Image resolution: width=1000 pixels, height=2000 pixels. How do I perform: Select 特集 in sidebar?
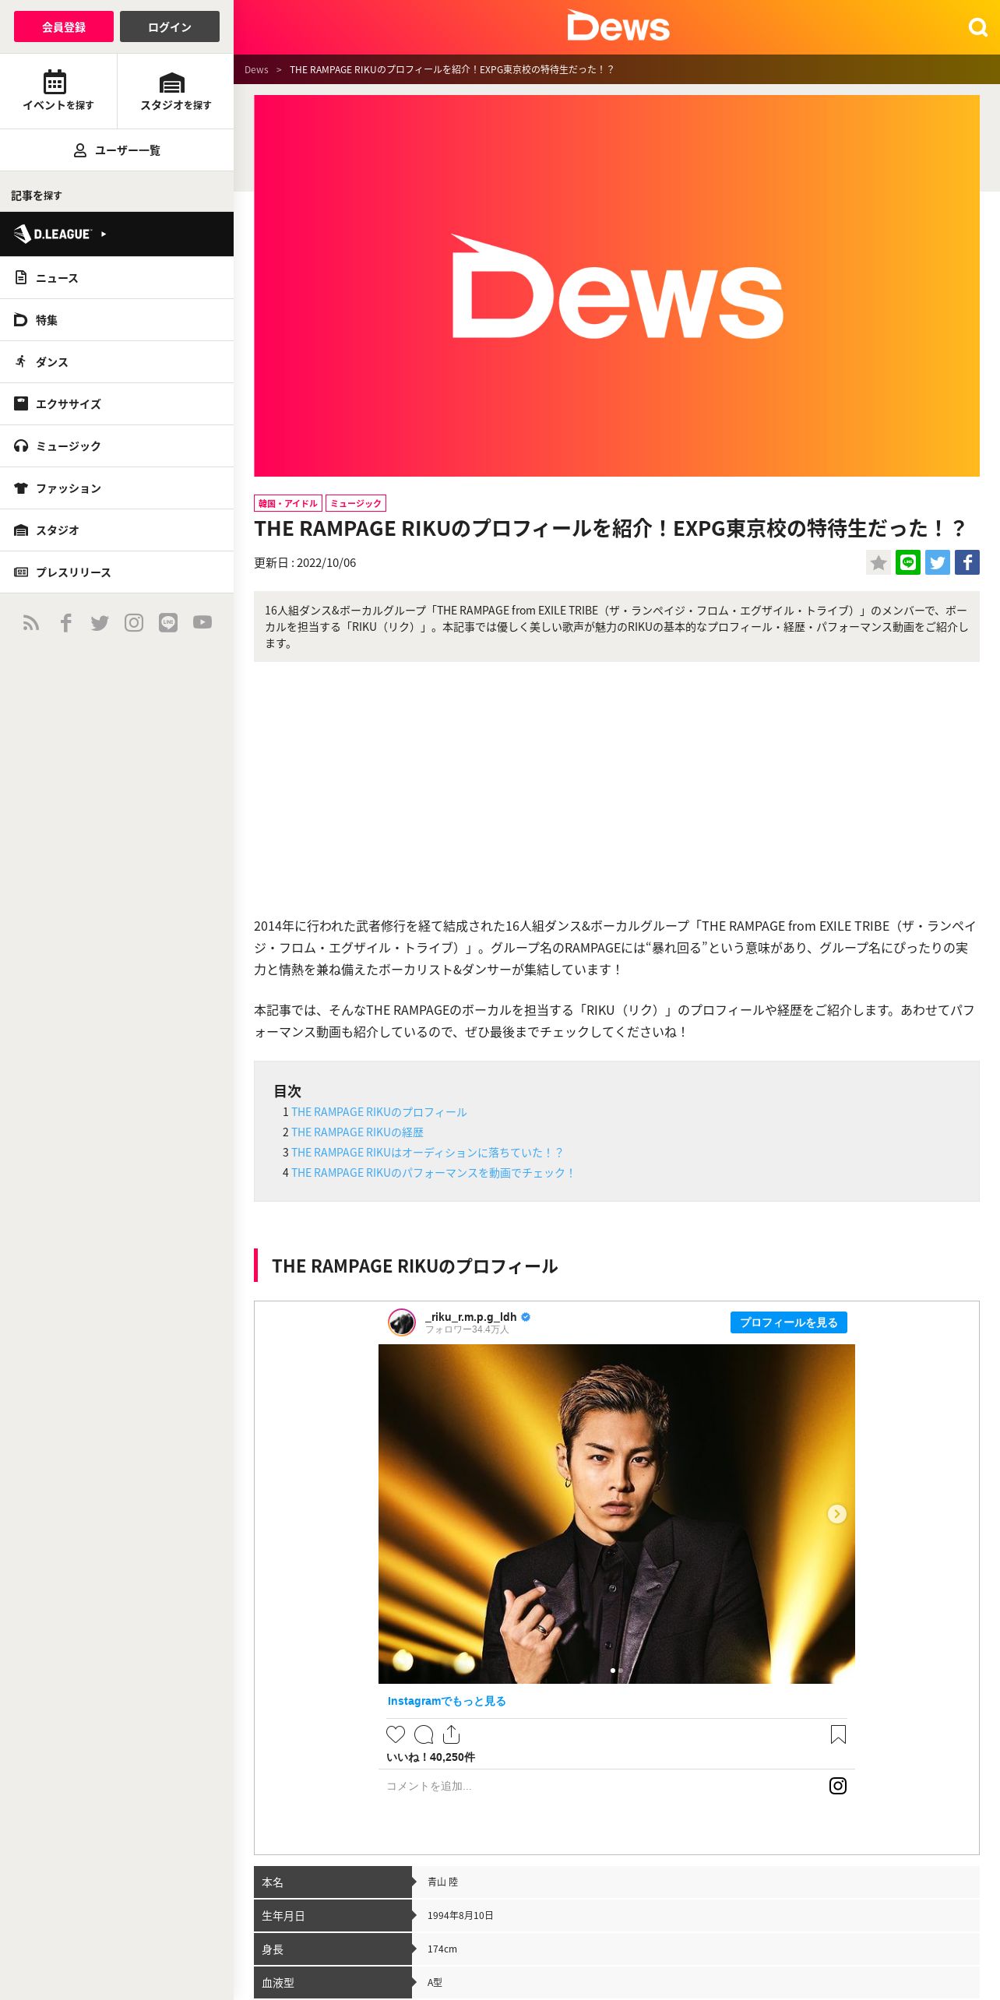(x=117, y=320)
